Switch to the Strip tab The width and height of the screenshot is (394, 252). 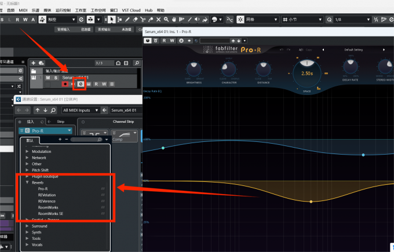coord(61,122)
